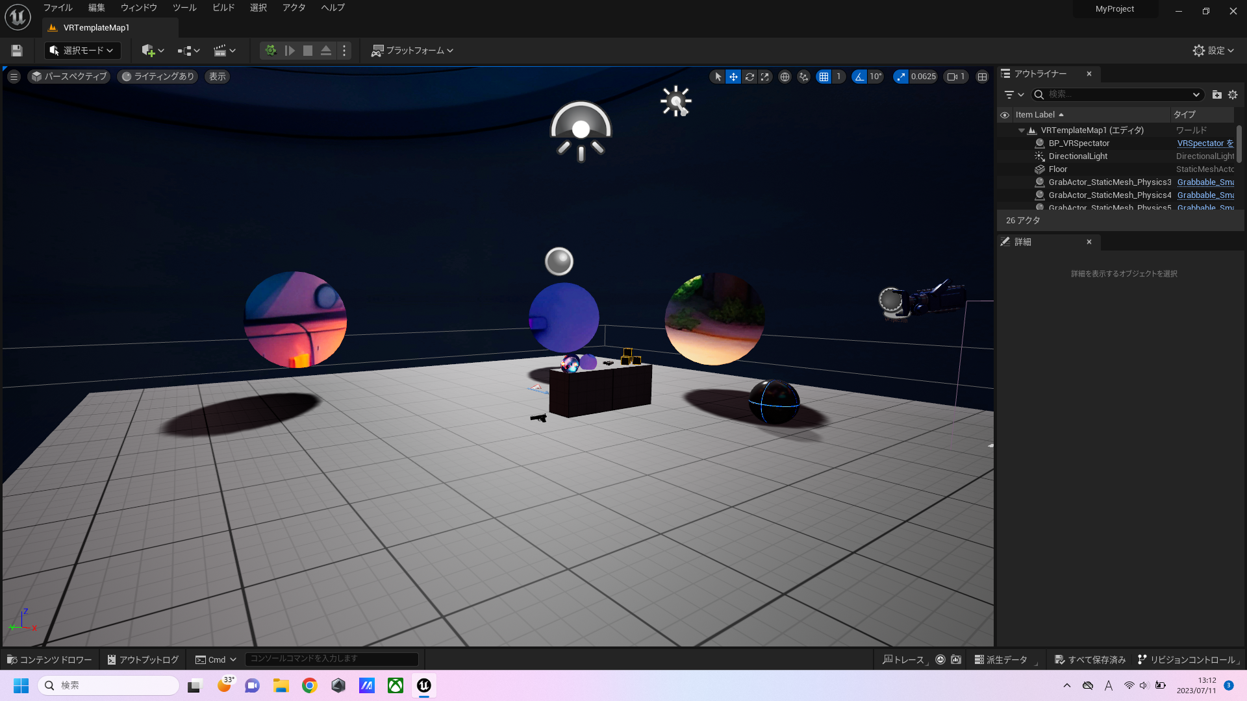Open the アウトプットログ
This screenshot has height=701, width=1247.
click(143, 659)
